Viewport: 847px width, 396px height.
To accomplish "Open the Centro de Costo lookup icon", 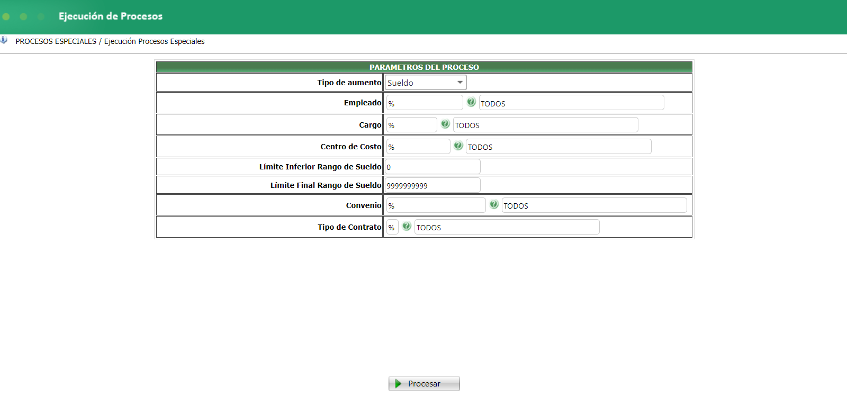I will tap(458, 146).
